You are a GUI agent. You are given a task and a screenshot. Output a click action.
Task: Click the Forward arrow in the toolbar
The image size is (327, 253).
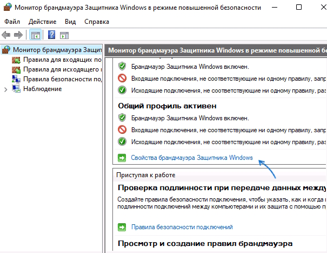(18, 35)
